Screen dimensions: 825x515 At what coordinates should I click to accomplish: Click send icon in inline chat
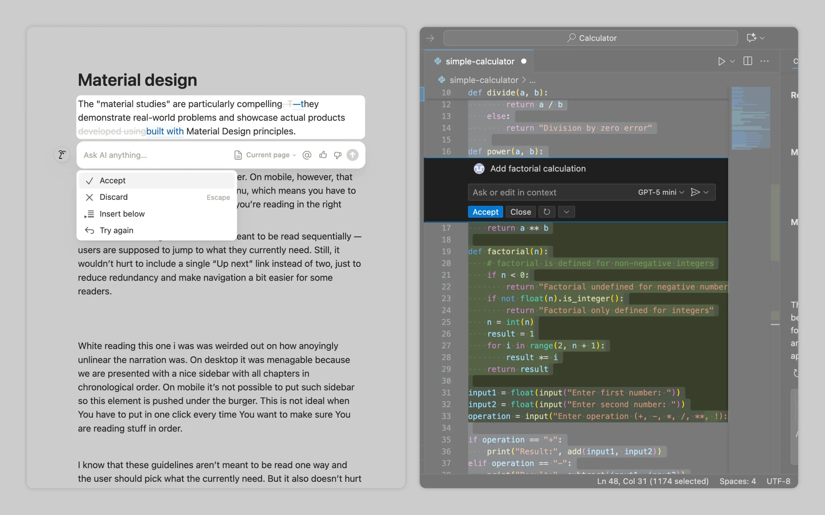695,192
